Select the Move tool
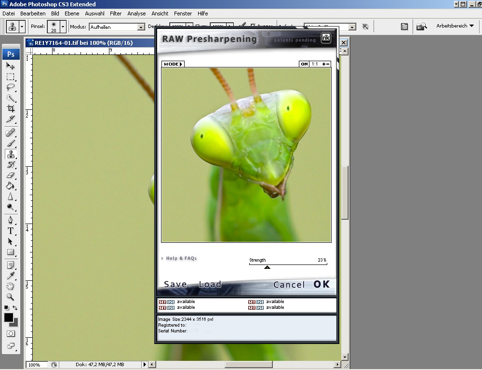The width and height of the screenshot is (482, 370). 11,66
